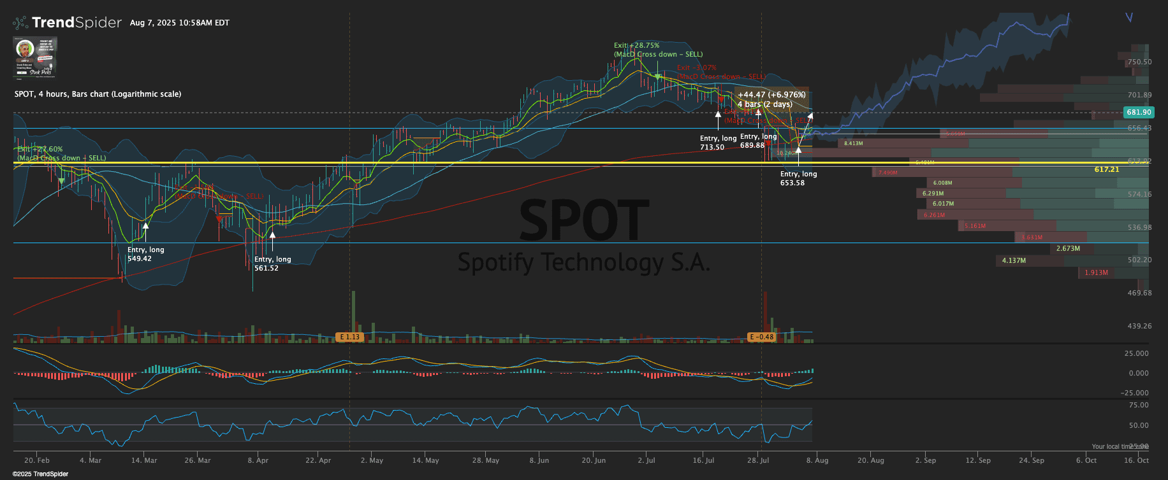
Task: Click the 8.413M volume profile label
Action: (853, 143)
